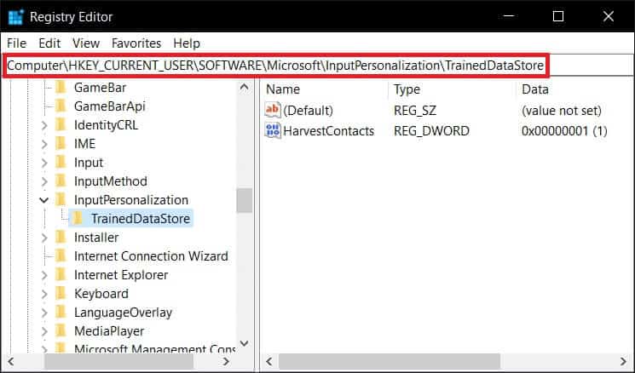Select the TrainedDataStore key label
The width and height of the screenshot is (635, 373).
141,219
